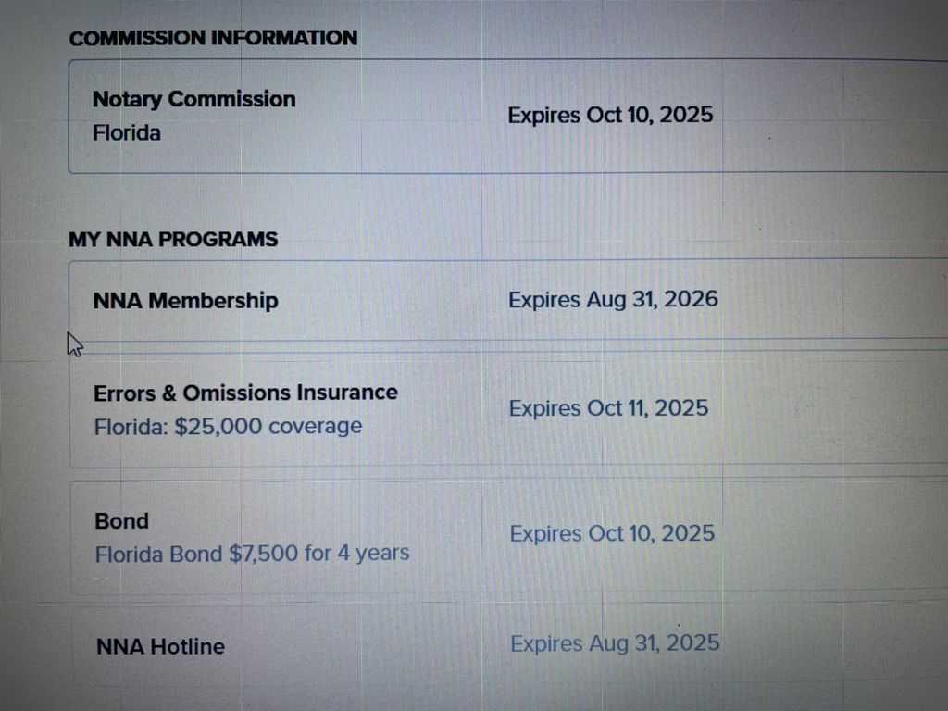Open Errors & Omissions Insurance entry
This screenshot has width=948, height=711.
(x=508, y=408)
